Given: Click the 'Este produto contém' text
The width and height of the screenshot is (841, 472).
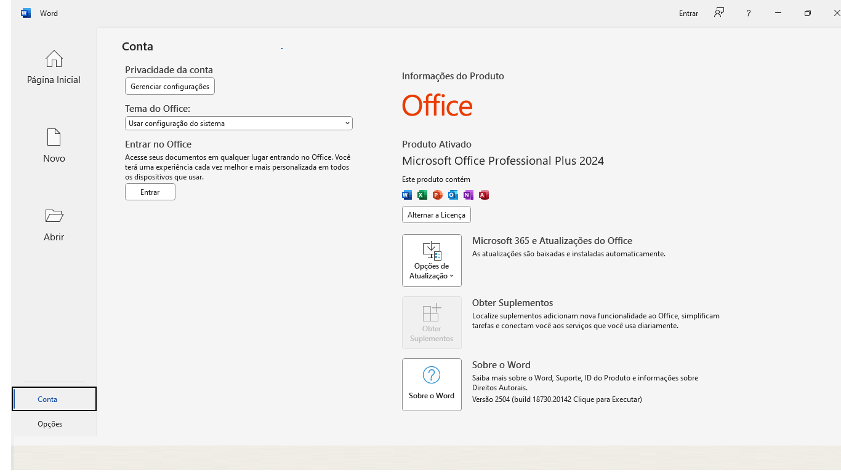Looking at the screenshot, I should click(x=436, y=179).
